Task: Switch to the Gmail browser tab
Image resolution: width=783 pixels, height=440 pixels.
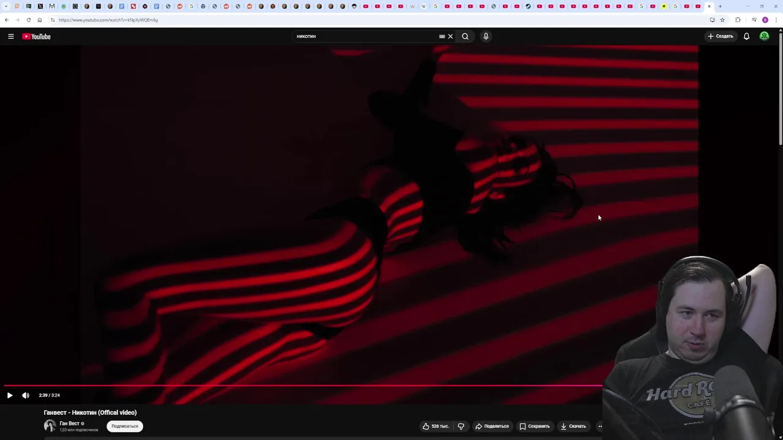Action: coord(52,7)
